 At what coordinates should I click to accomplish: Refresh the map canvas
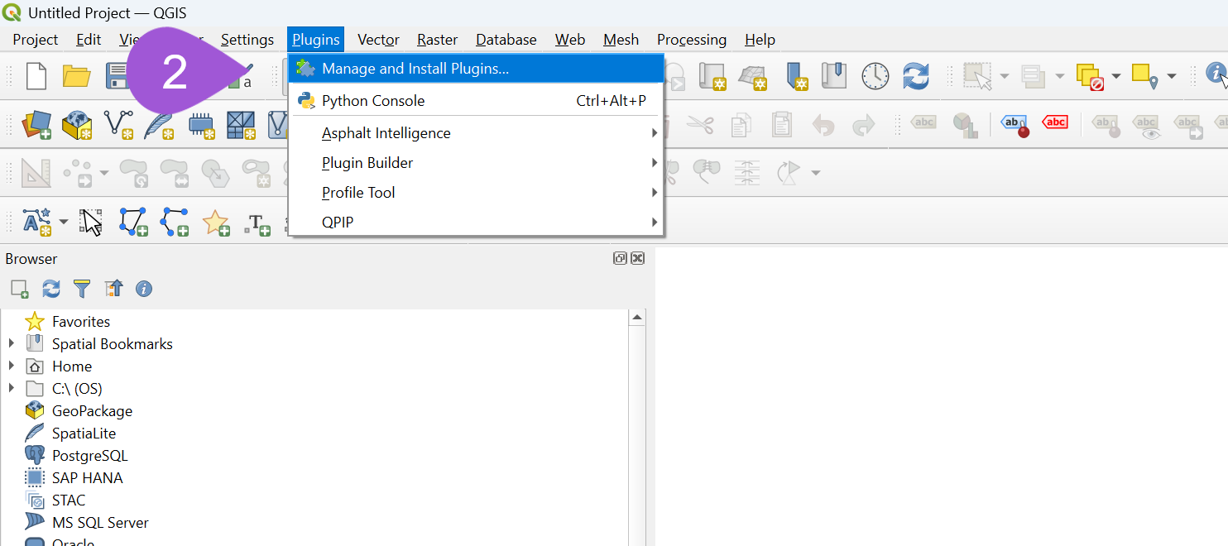coord(915,75)
